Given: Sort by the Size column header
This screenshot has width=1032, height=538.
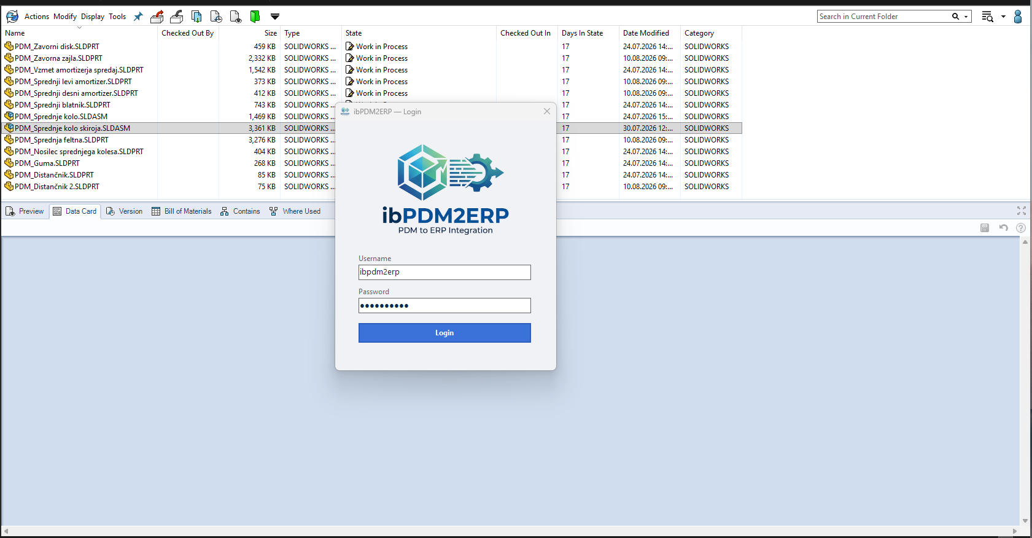Looking at the screenshot, I should [x=249, y=33].
